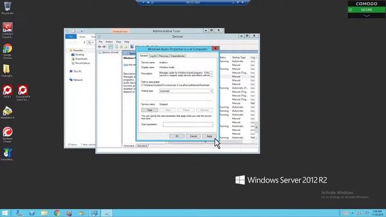Click Cancel in Windows Audio Properties
The height and width of the screenshot is (217, 386).
click(193, 136)
